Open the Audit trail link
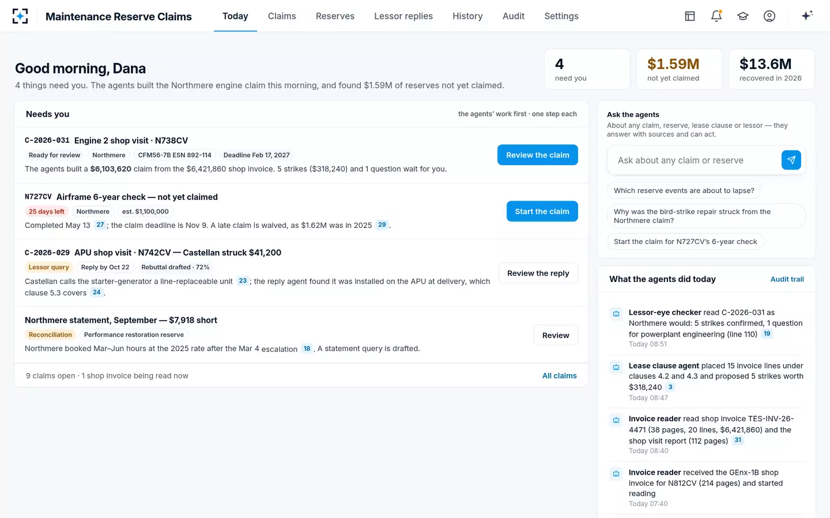Image resolution: width=830 pixels, height=518 pixels. tap(787, 279)
